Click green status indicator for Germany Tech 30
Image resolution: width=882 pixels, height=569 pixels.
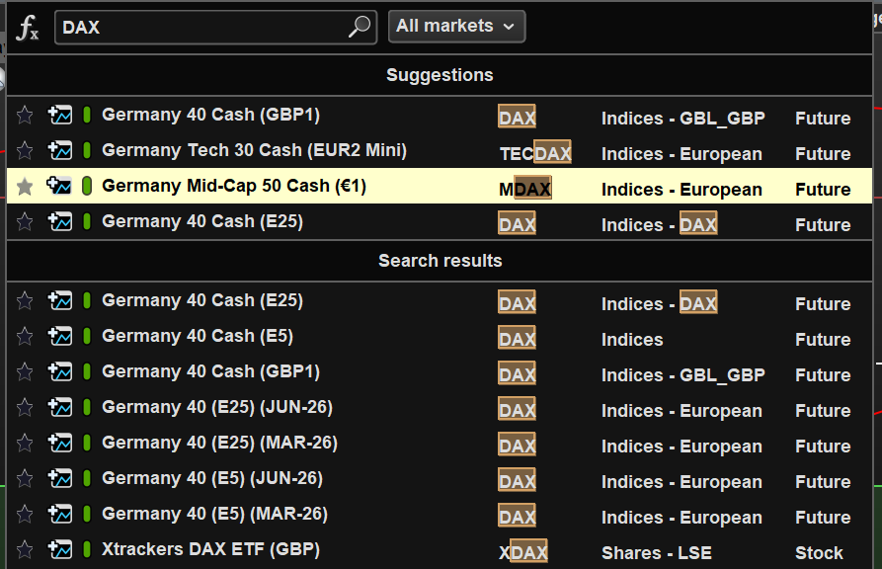87,150
